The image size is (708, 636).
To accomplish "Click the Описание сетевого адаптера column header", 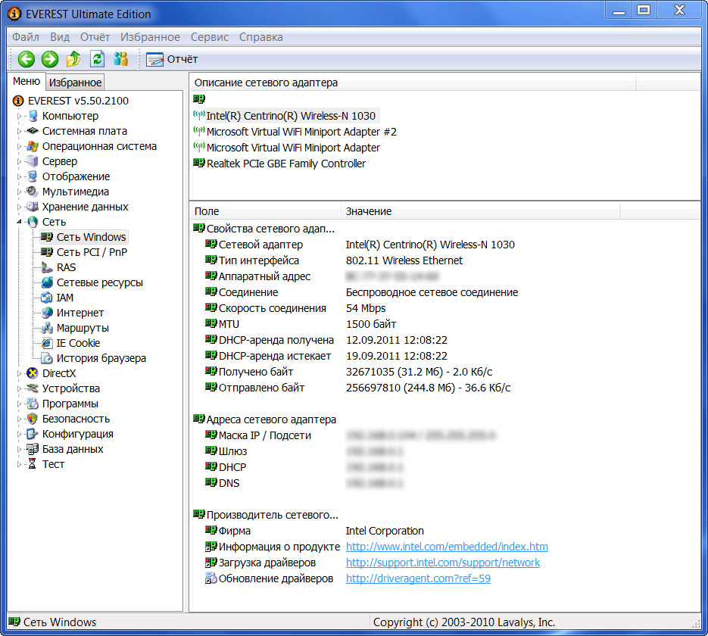I will pos(413,83).
